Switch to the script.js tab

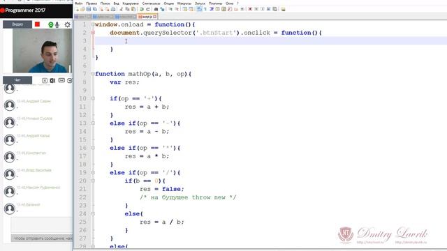147,17
